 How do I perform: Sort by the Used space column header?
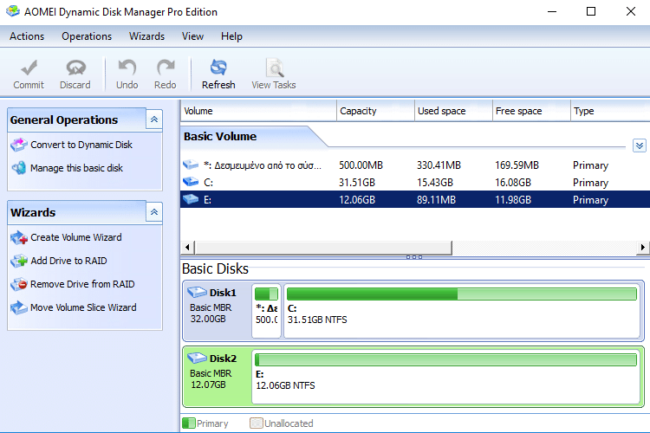tap(453, 111)
